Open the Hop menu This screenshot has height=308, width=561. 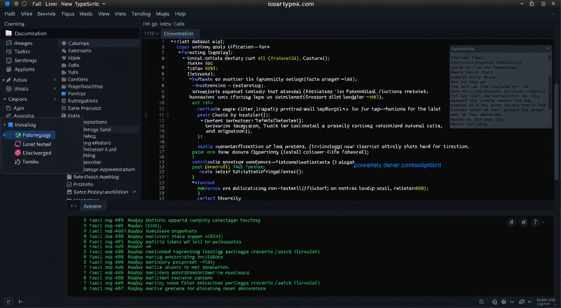[180, 14]
